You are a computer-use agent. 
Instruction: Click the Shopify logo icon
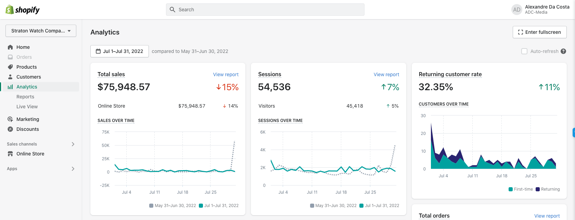10,10
